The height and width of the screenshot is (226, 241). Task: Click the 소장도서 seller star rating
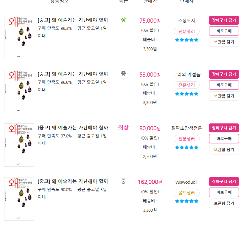tap(186, 40)
